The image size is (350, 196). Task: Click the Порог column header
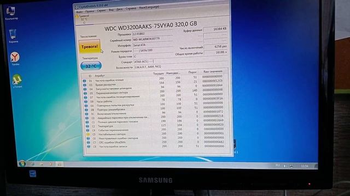click(x=192, y=72)
